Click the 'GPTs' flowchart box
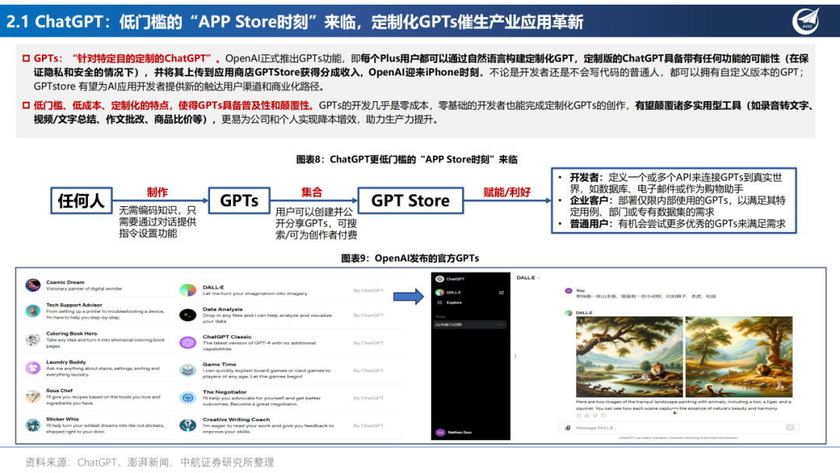840x473 pixels. [239, 201]
